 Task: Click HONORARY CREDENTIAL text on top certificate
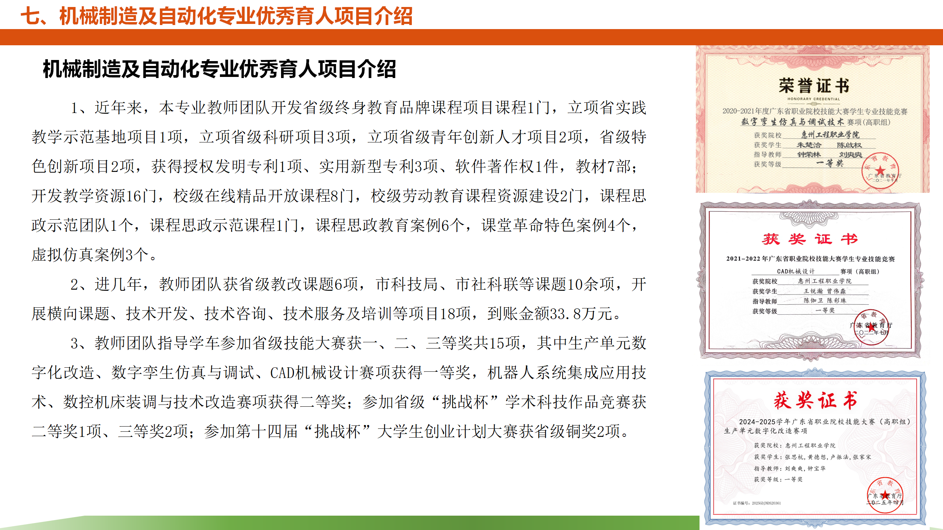pos(814,99)
